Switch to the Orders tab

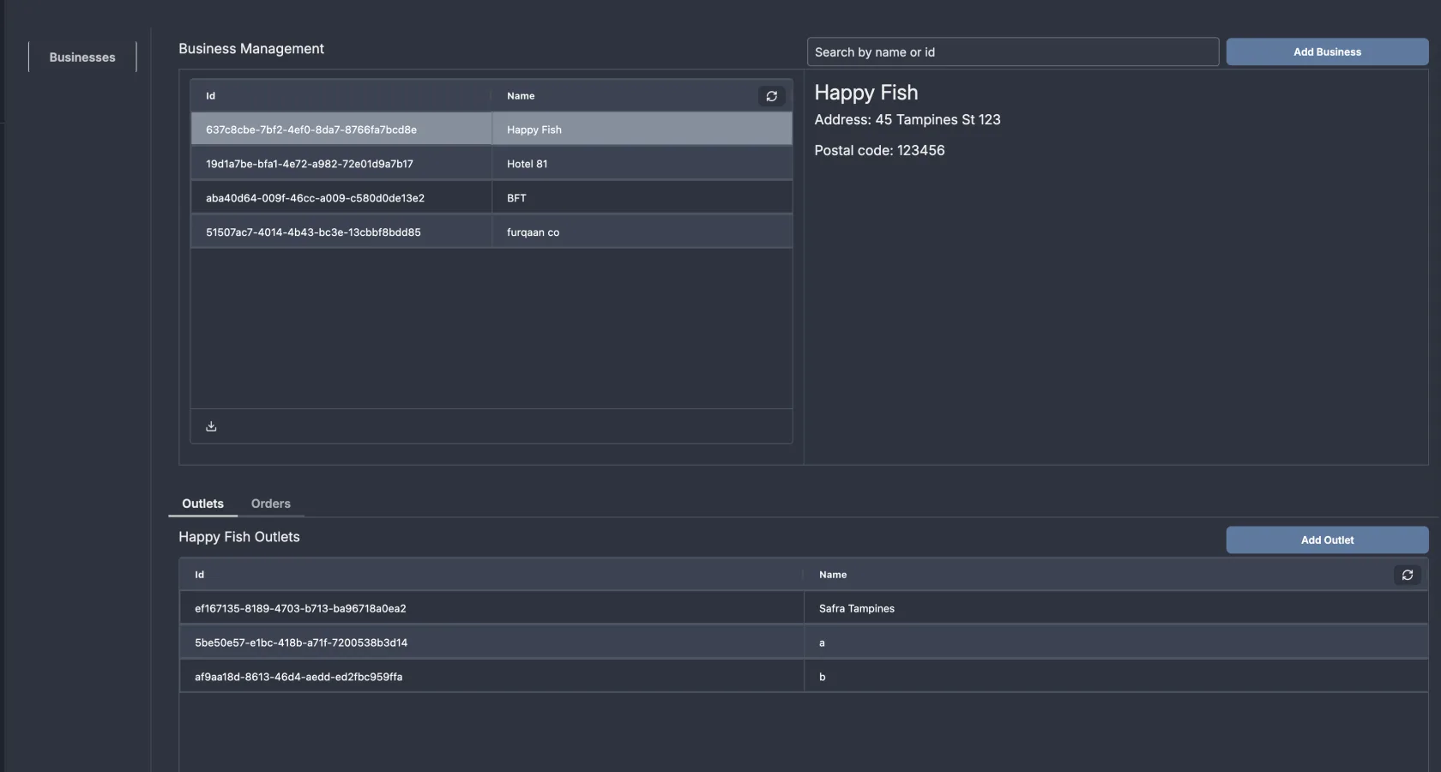click(270, 504)
